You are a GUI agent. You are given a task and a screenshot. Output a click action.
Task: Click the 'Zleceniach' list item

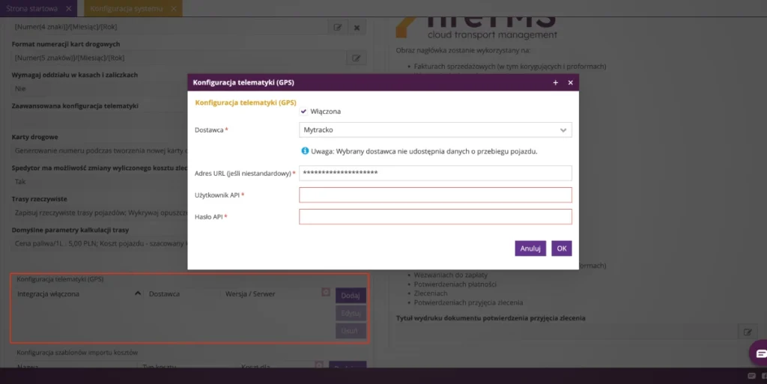click(431, 293)
